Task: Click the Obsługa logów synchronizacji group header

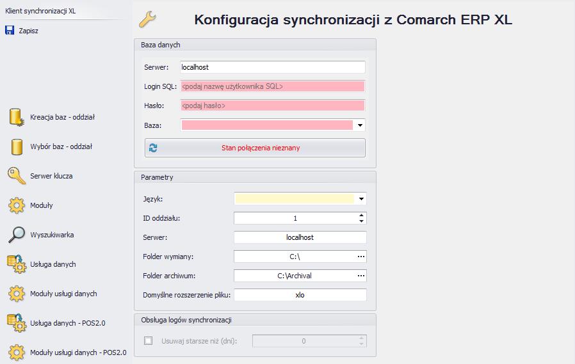Action: tap(255, 320)
